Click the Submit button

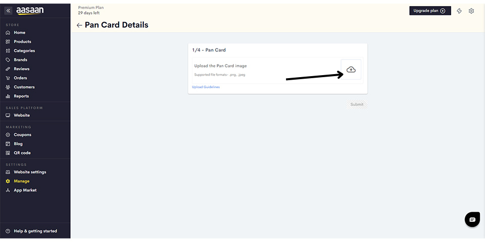pyautogui.click(x=357, y=104)
